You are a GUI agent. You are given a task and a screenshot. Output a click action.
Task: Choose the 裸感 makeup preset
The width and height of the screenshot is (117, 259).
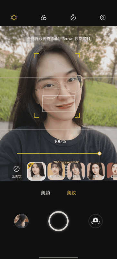pyautogui.click(x=36, y=171)
